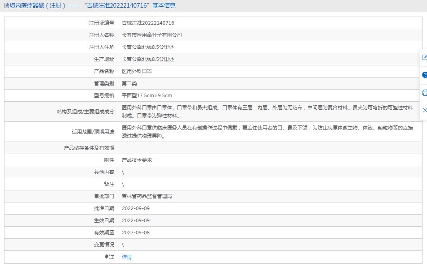Click the 注册人住所 address value
The height and width of the screenshot is (267, 427).
point(148,47)
